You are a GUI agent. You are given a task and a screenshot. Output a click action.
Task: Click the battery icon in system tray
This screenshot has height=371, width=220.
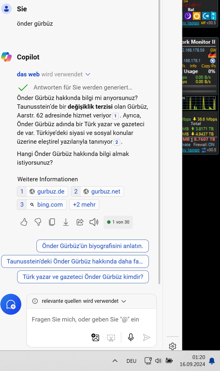[169, 361]
